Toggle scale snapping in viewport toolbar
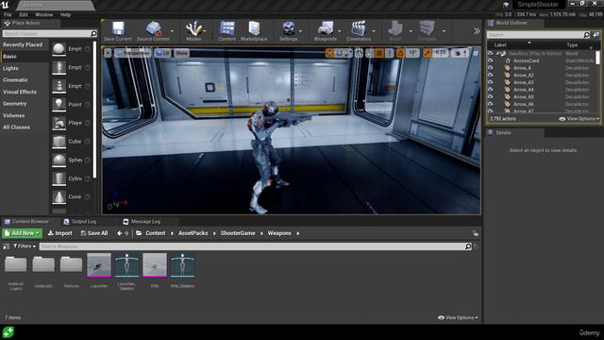Viewport: 604px width, 340px height. point(428,53)
